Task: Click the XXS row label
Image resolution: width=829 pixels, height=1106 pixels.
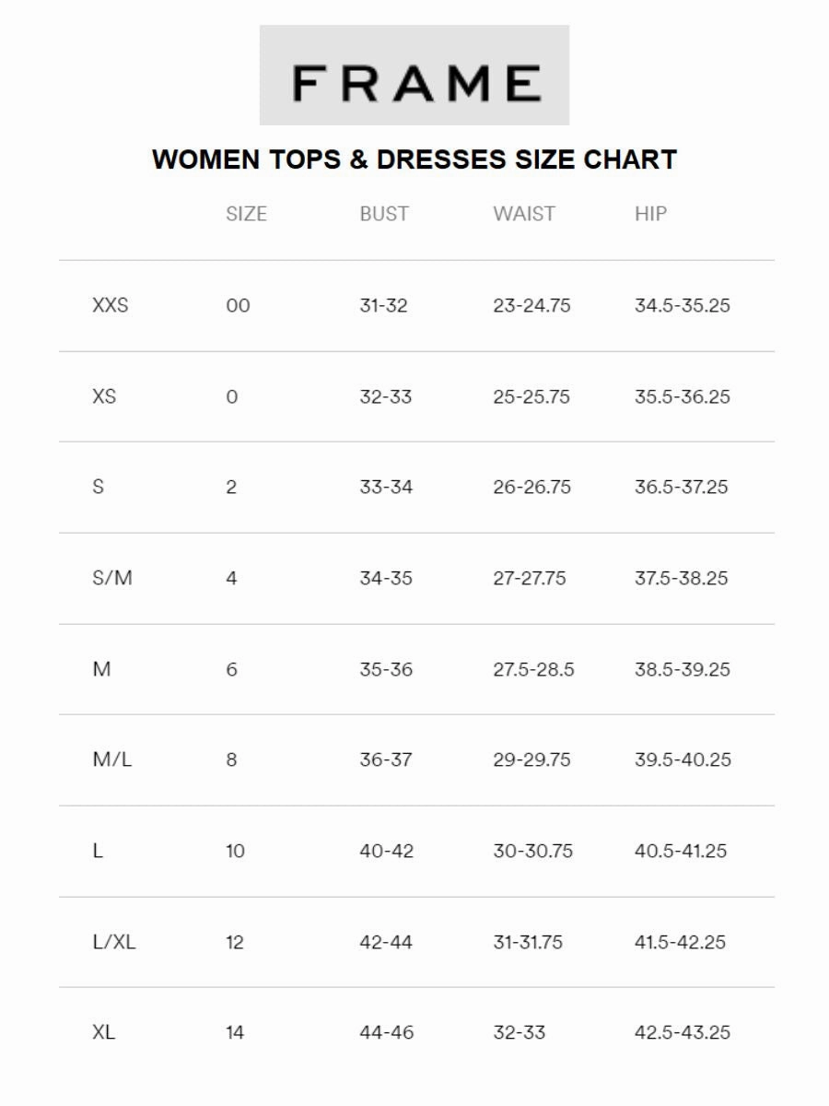Action: click(111, 305)
